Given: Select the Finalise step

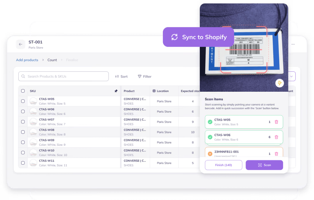Looking at the screenshot, I should coord(72,60).
